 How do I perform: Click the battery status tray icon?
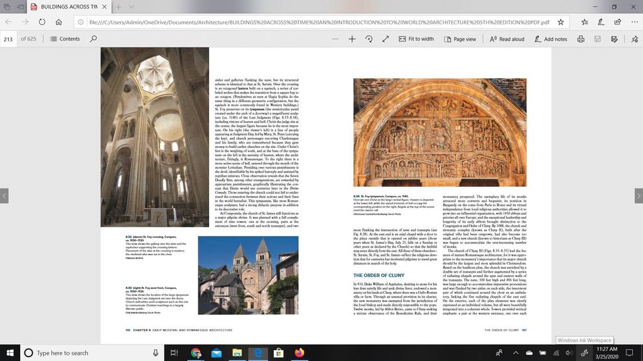[543, 353]
